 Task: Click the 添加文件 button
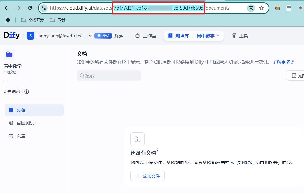tap(148, 176)
